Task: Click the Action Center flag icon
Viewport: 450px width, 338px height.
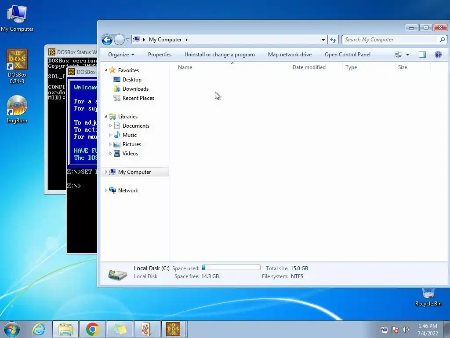Action: point(395,330)
